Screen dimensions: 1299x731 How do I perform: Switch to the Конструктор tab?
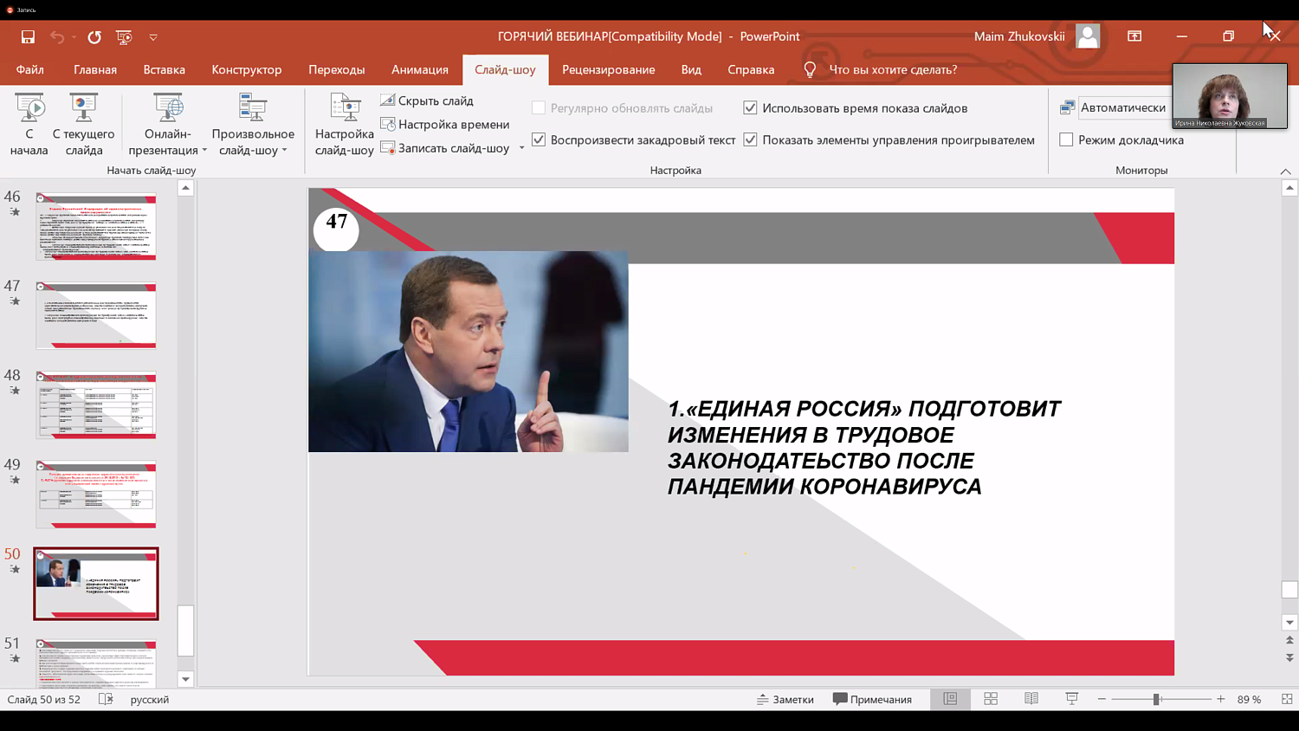(x=247, y=69)
